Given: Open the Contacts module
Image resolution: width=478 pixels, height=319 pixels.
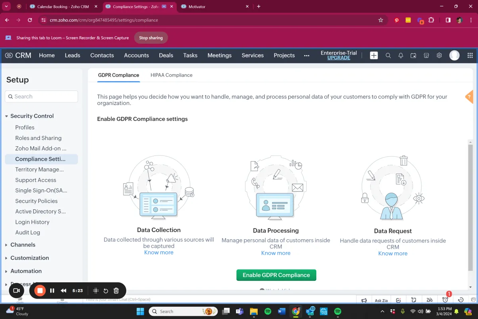Looking at the screenshot, I should (x=102, y=55).
